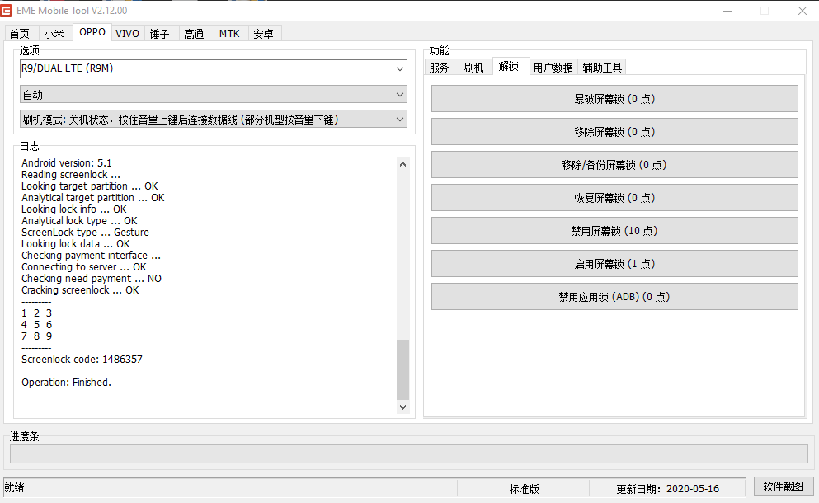Click the Looking lock data ... OK line

(x=76, y=244)
